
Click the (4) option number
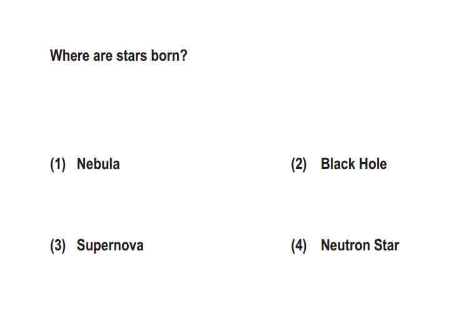(298, 246)
